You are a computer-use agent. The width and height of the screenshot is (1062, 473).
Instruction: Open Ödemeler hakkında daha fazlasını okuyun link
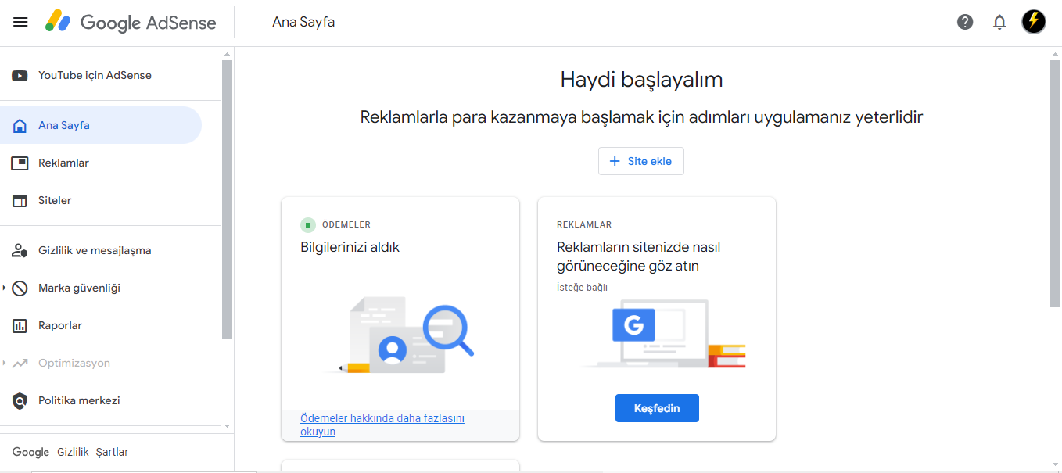point(382,425)
